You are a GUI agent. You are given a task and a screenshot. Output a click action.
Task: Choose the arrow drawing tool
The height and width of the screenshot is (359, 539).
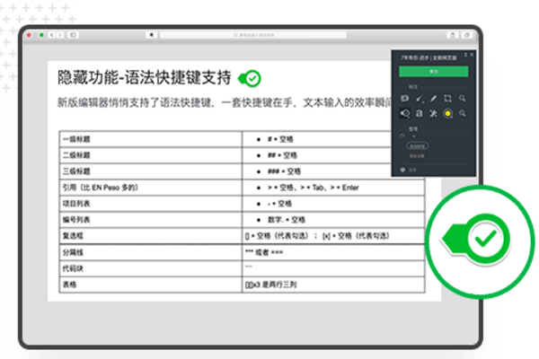click(420, 98)
